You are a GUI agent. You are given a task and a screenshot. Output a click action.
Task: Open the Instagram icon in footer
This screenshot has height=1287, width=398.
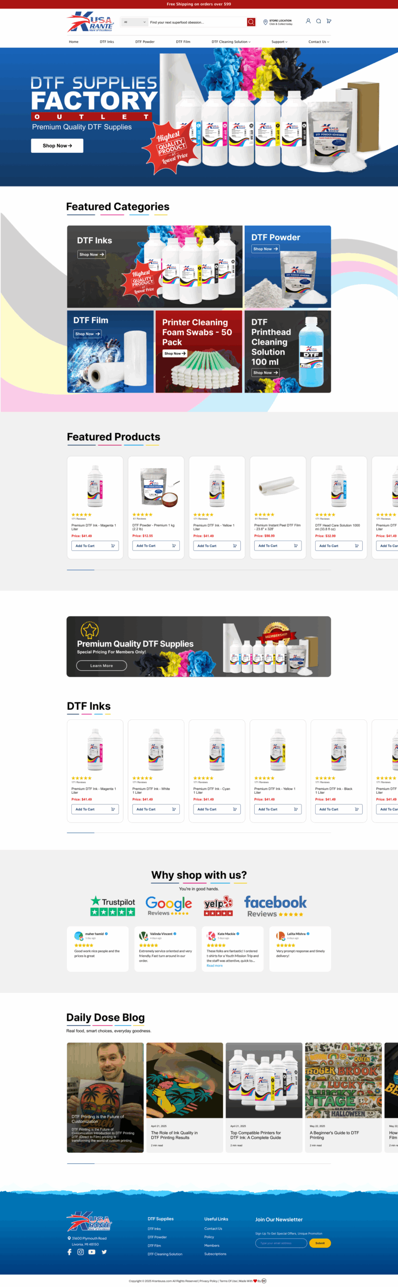tap(80, 1252)
